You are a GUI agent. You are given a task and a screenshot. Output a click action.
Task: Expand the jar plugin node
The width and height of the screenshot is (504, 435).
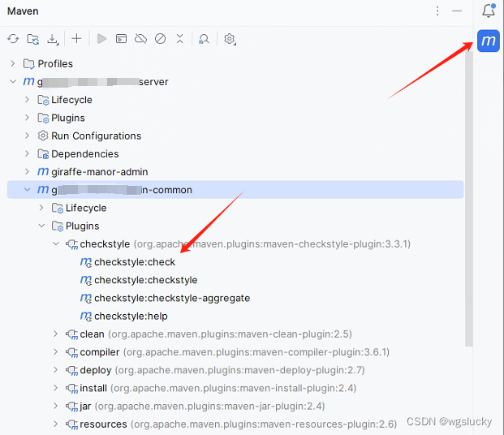pos(56,406)
